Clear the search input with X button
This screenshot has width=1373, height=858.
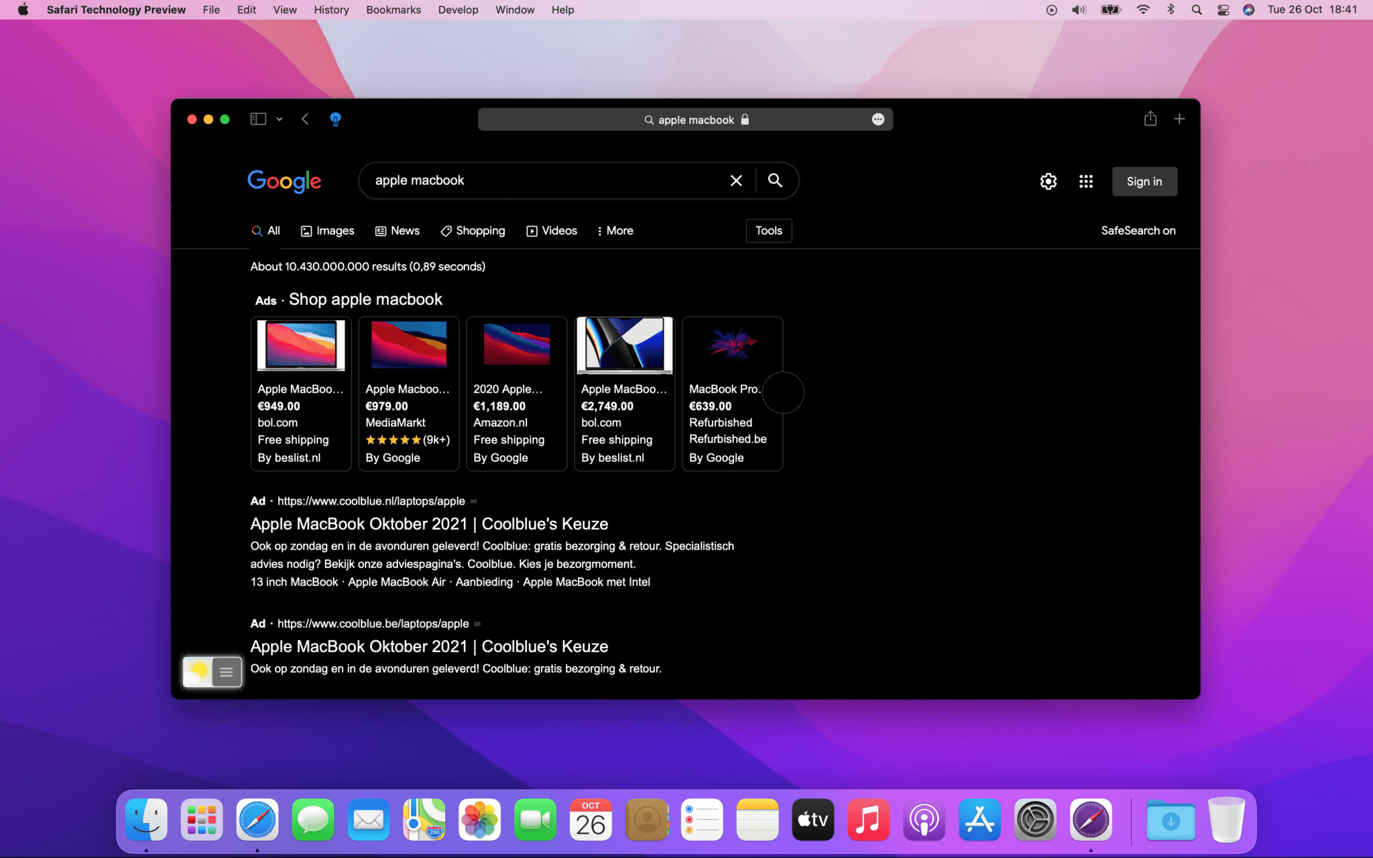[x=735, y=180]
